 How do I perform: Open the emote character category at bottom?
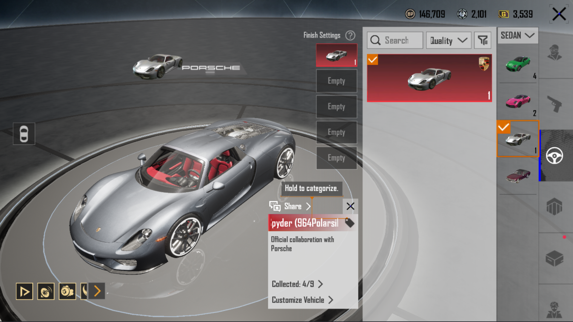[554, 310]
